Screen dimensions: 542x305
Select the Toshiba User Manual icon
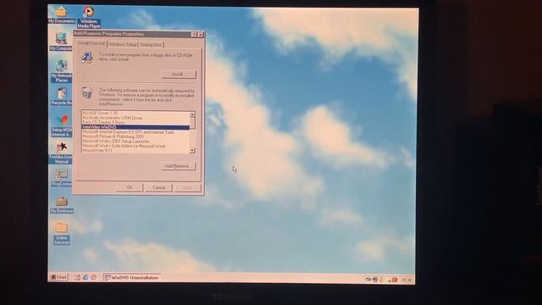[61, 152]
